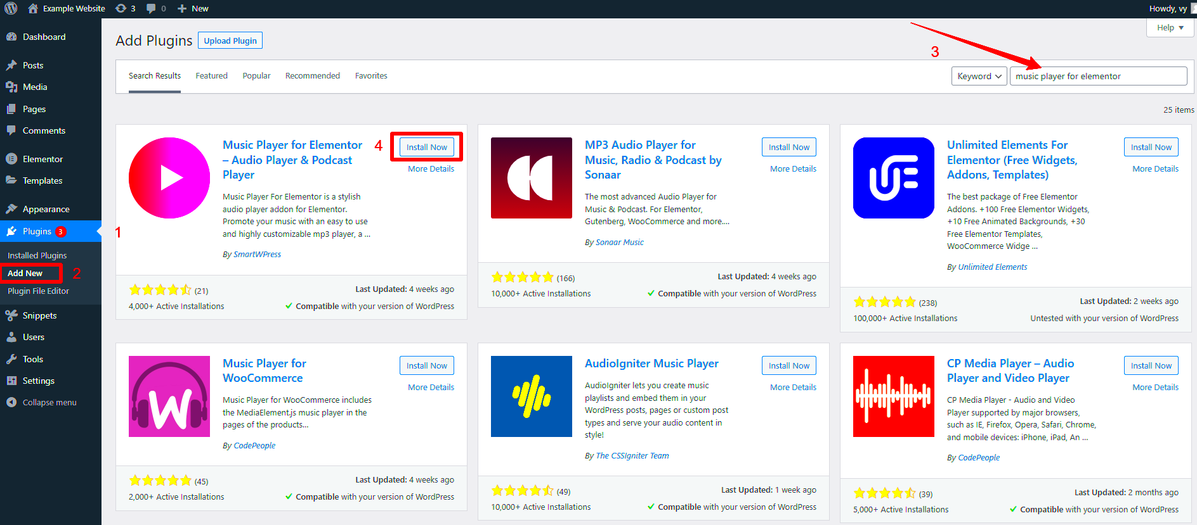
Task: Open Installed Plugins submenu item
Action: (37, 255)
